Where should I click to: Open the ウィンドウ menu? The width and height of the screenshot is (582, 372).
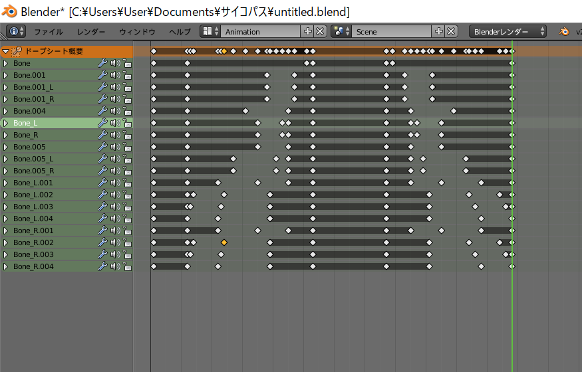click(137, 32)
